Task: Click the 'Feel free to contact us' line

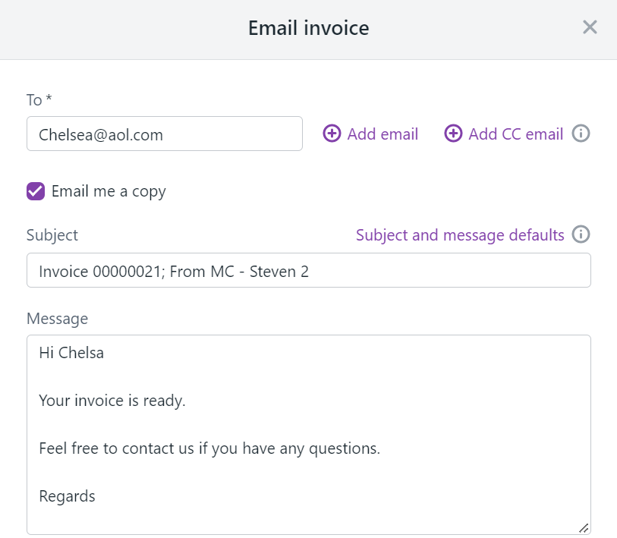Action: coord(209,448)
